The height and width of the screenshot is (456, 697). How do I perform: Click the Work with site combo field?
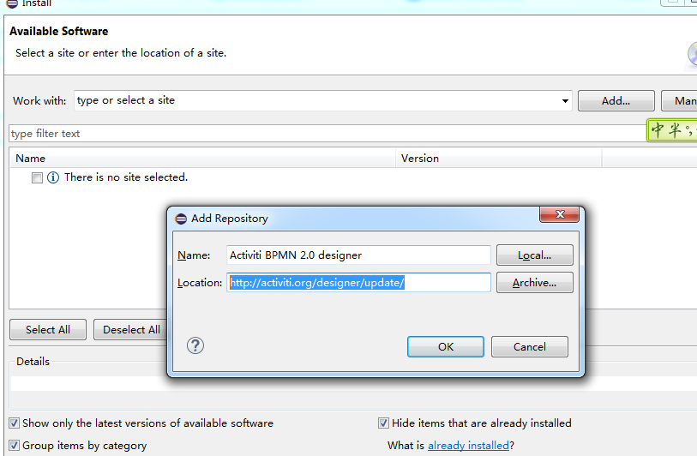click(322, 101)
